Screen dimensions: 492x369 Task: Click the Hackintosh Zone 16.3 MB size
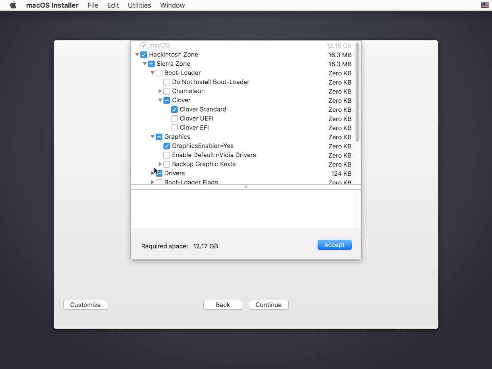coord(340,55)
